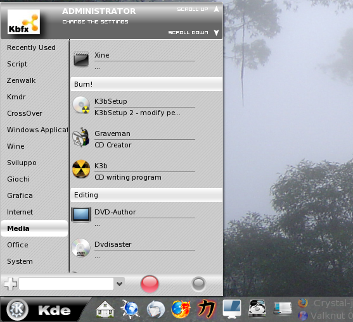
Task: Click the 'CD Creator' description text
Action: tap(113, 145)
